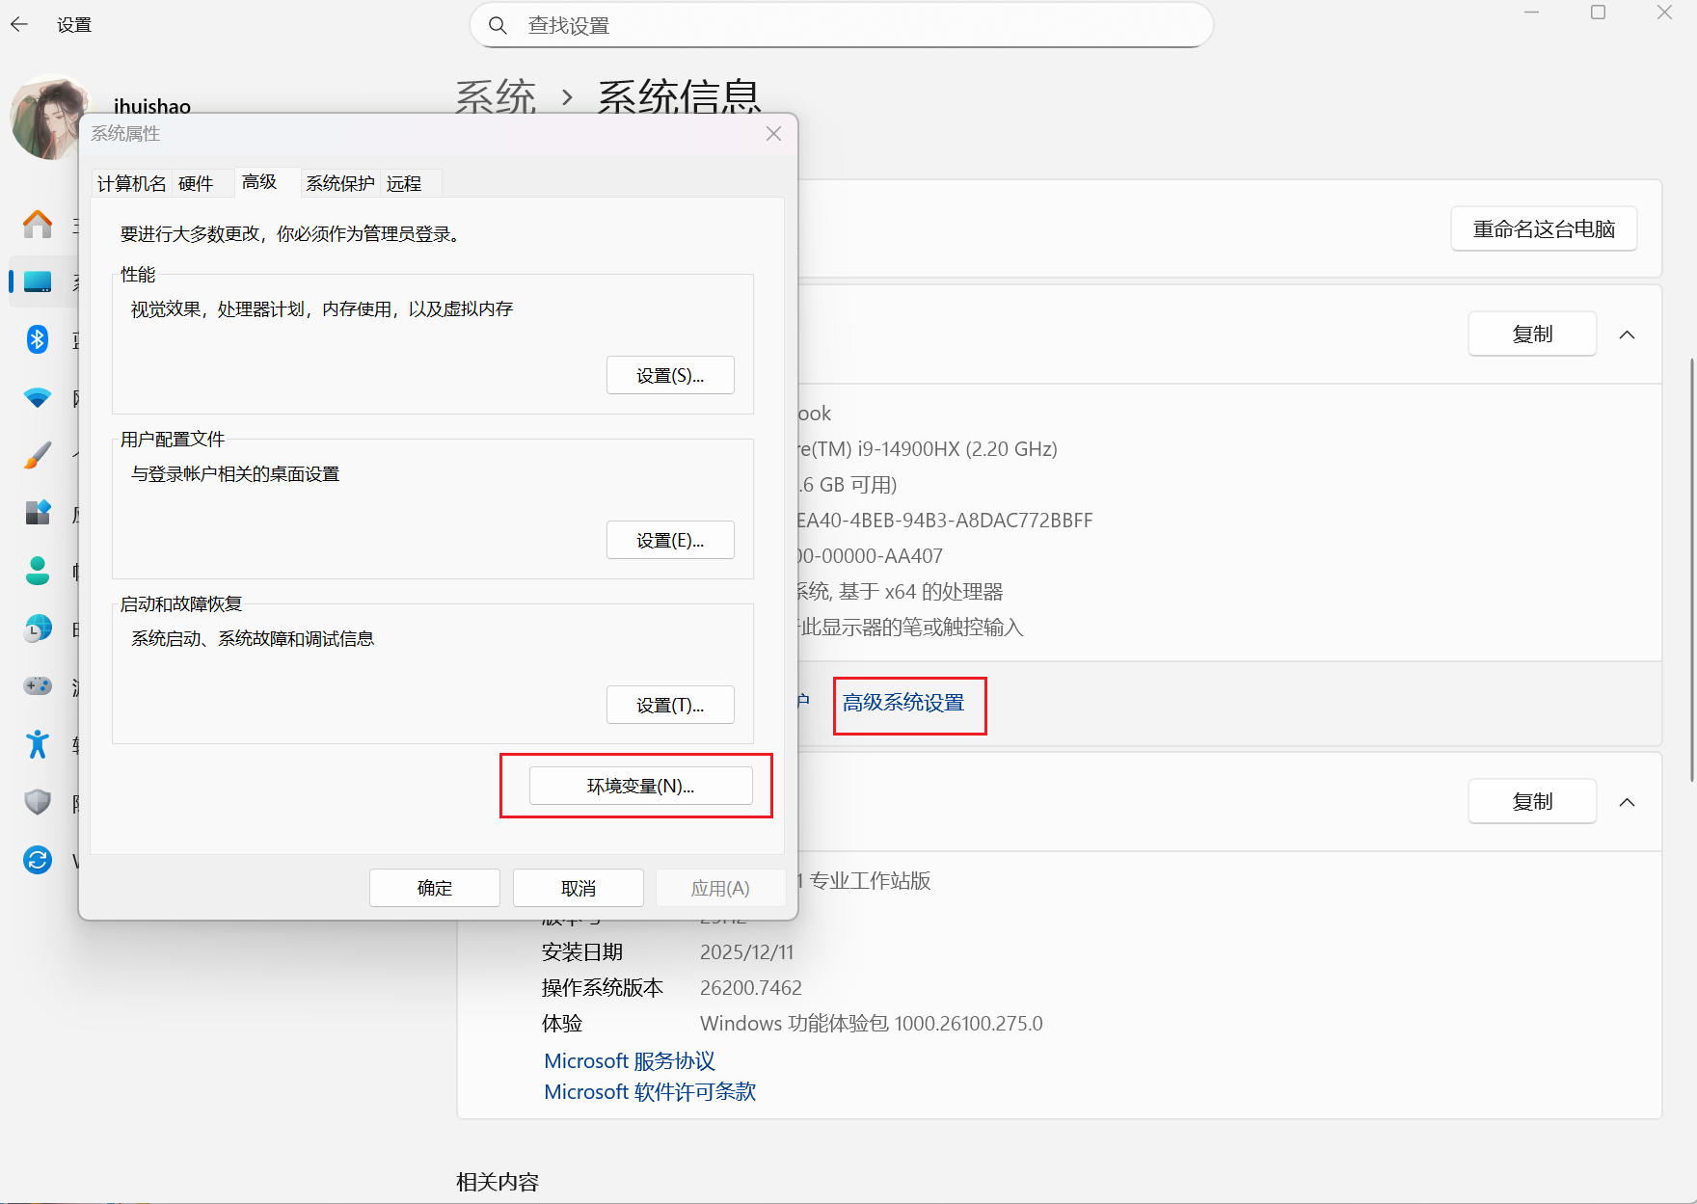Collapse the Windows specifications section chevron

(x=1627, y=802)
